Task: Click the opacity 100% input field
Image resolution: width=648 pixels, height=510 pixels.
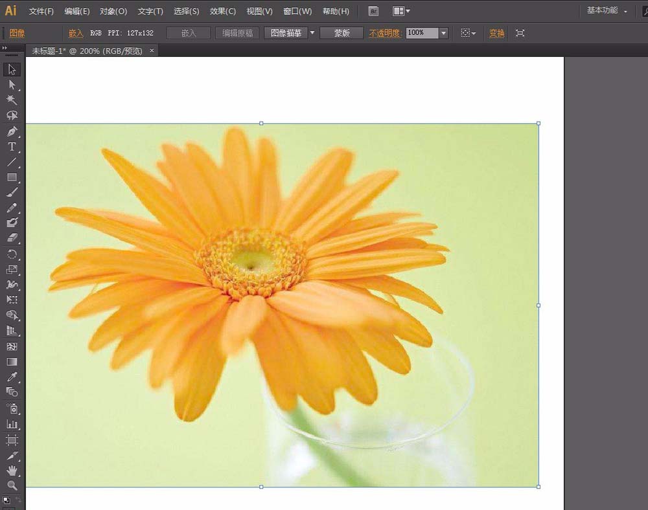Action: (x=422, y=33)
